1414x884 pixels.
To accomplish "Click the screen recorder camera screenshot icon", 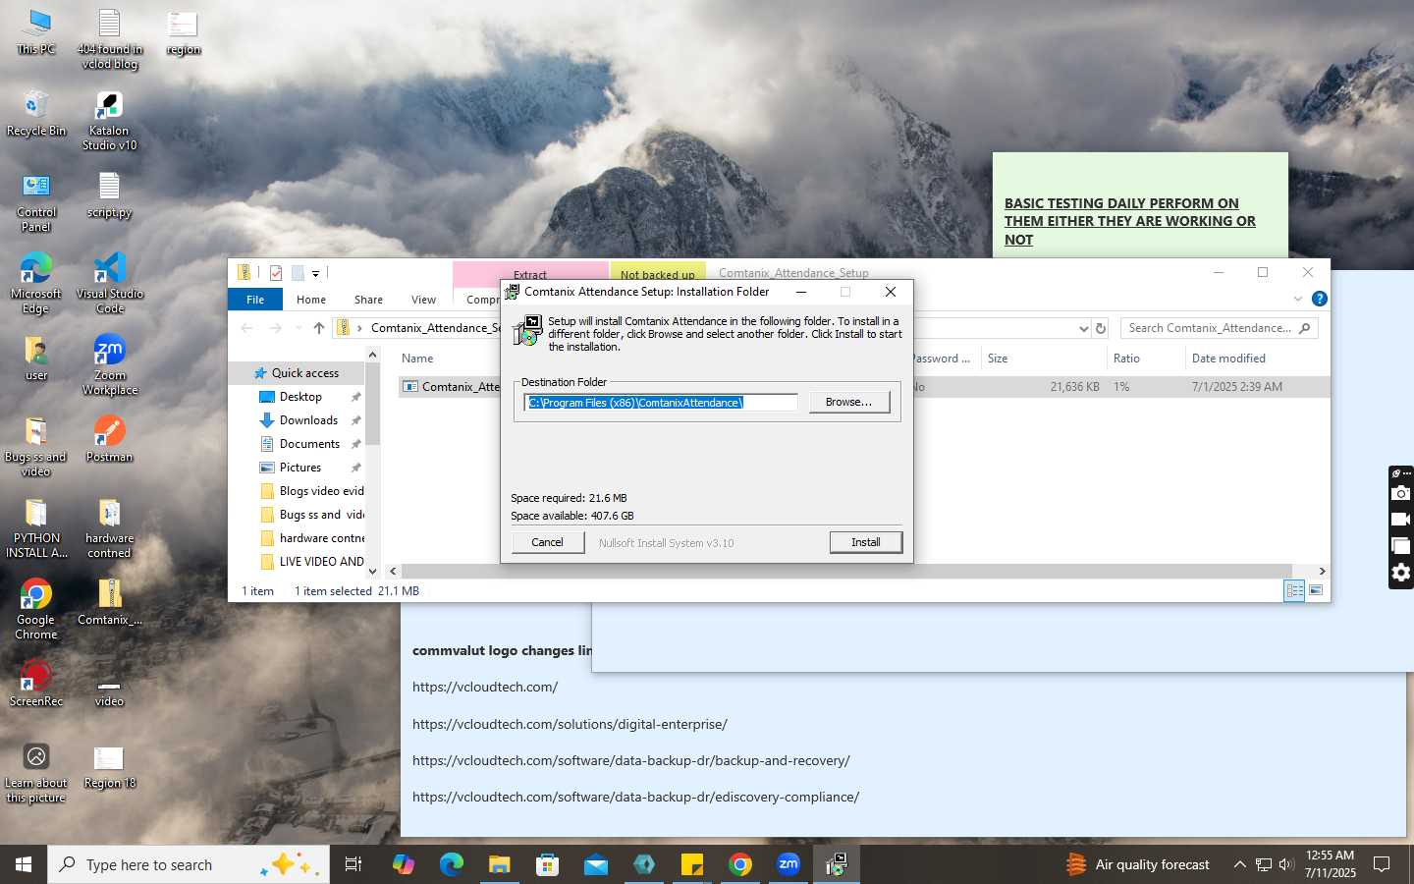I will [x=1401, y=493].
